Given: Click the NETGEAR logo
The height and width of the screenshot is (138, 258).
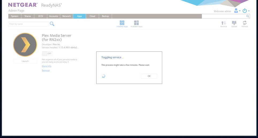Looking at the screenshot, I should tap(23, 5).
